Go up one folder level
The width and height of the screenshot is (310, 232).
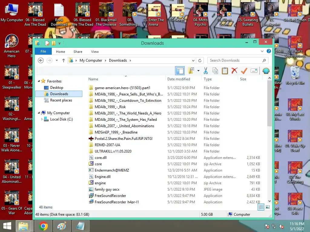pos(64,60)
